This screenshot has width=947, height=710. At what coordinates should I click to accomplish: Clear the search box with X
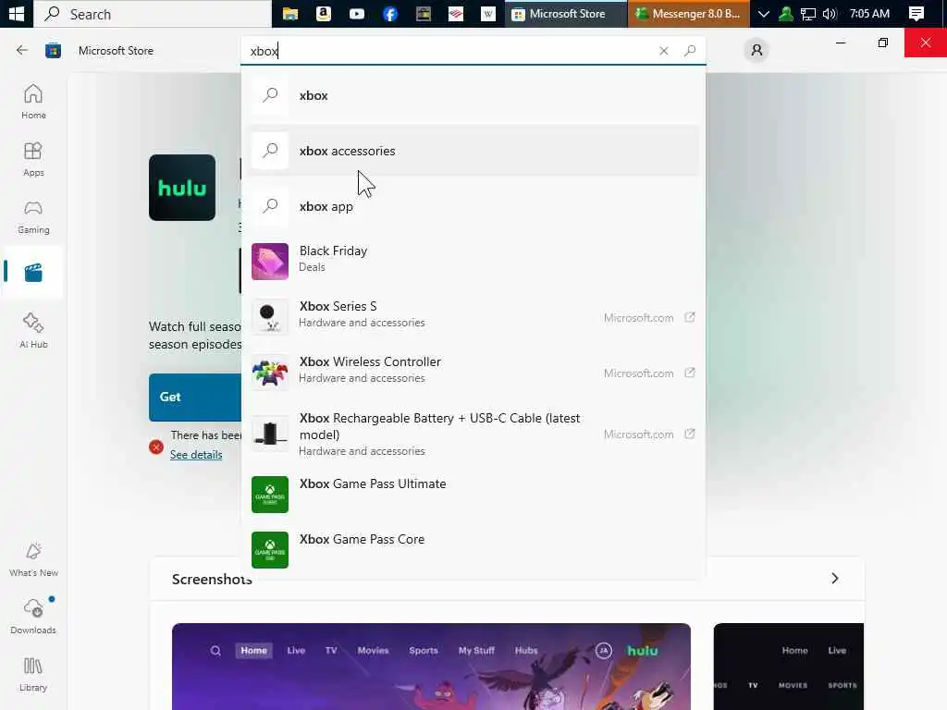[663, 51]
